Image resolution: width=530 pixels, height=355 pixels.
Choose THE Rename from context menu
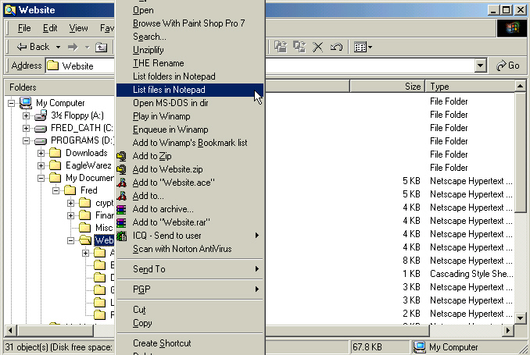click(190, 63)
